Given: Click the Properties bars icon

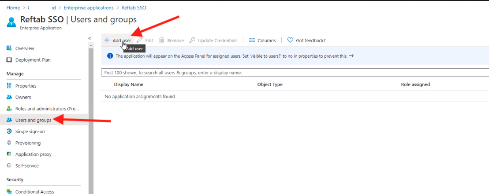Looking at the screenshot, I should pyautogui.click(x=9, y=85).
